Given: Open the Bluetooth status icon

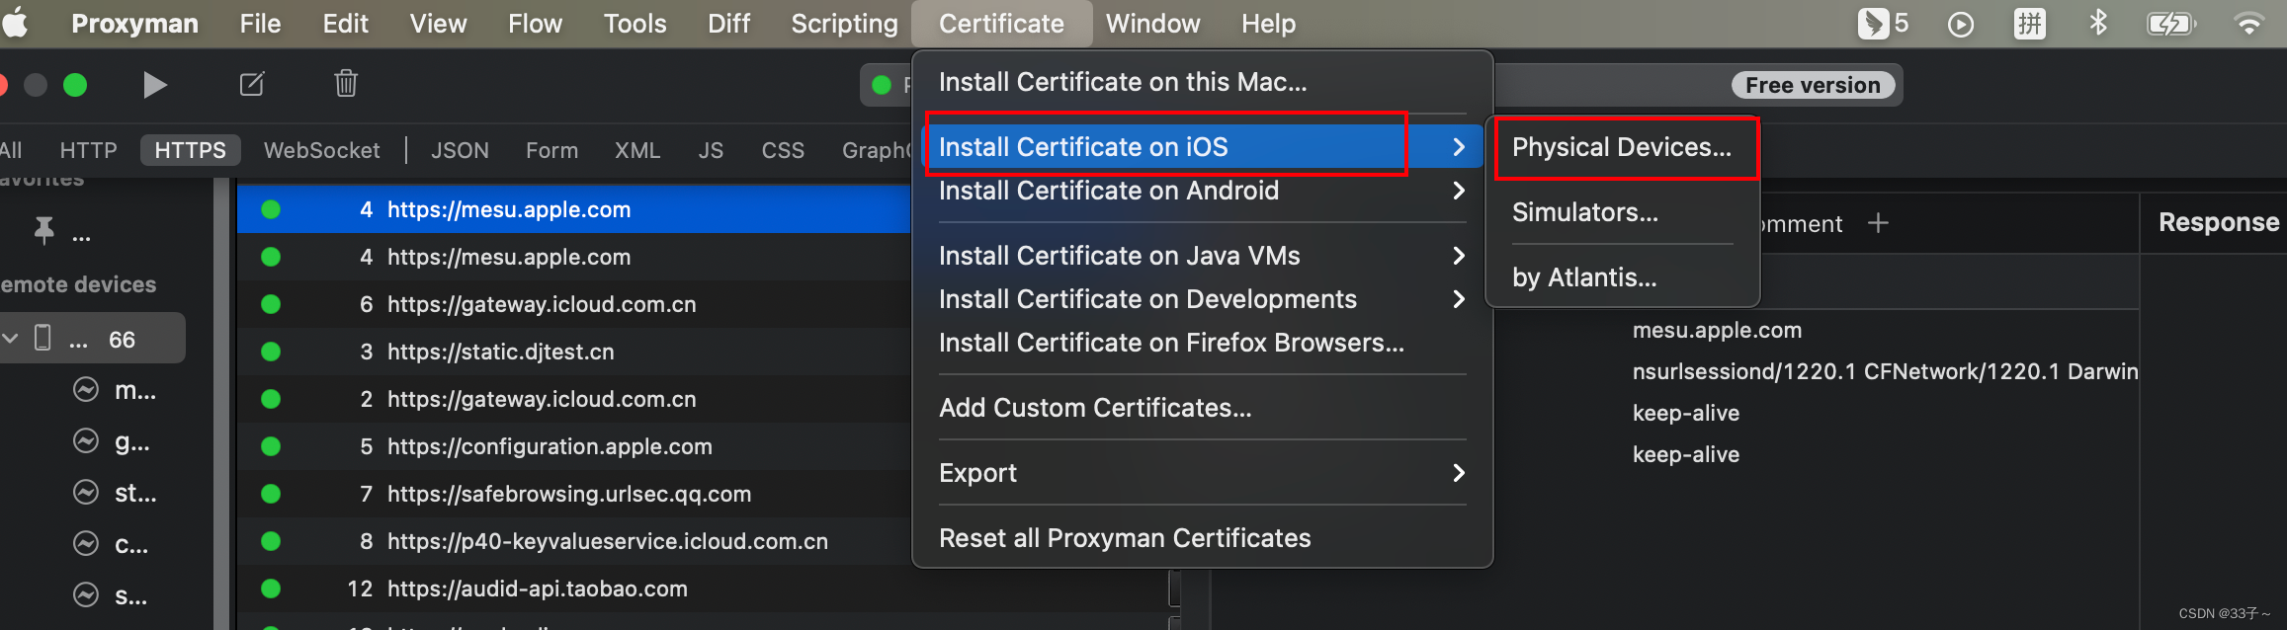Looking at the screenshot, I should tap(2097, 23).
